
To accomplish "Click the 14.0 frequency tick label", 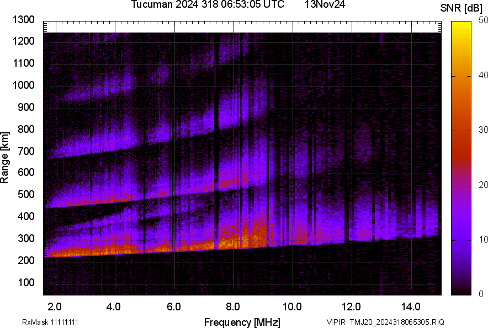I will [x=411, y=307].
